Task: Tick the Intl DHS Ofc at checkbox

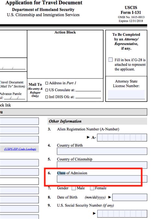Action: [x=47, y=97]
